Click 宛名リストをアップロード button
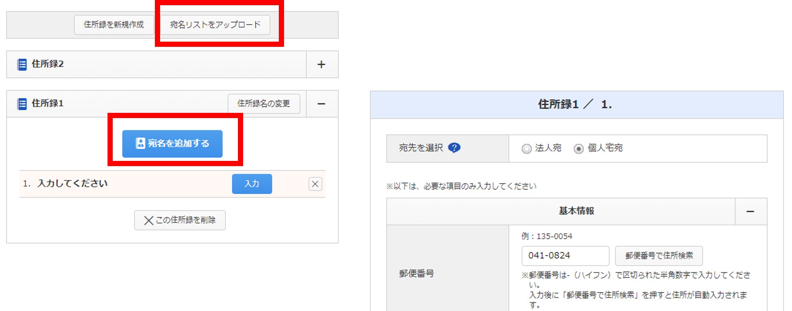This screenshot has height=311, width=792. pos(215,25)
